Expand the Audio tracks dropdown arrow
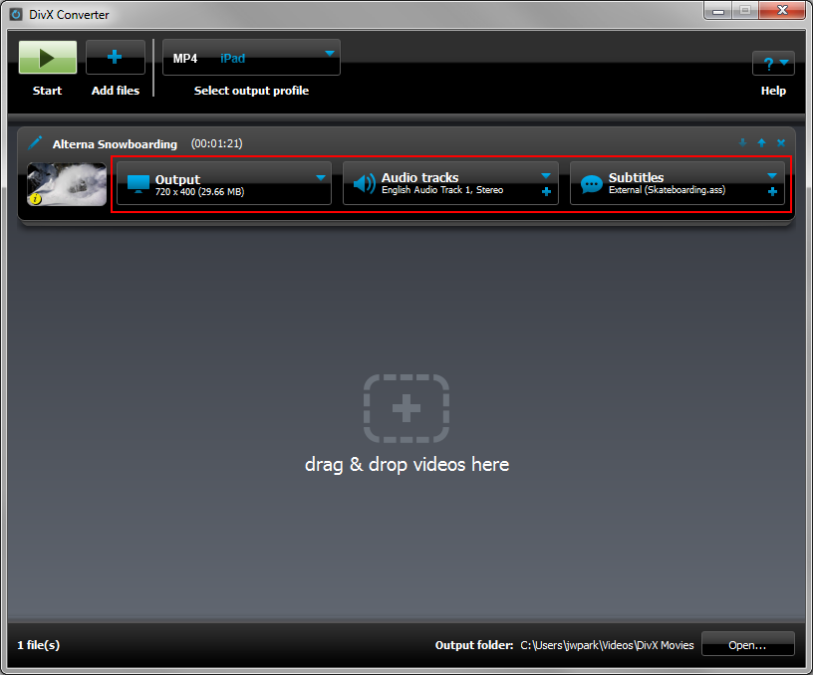Image resolution: width=813 pixels, height=675 pixels. (x=546, y=176)
